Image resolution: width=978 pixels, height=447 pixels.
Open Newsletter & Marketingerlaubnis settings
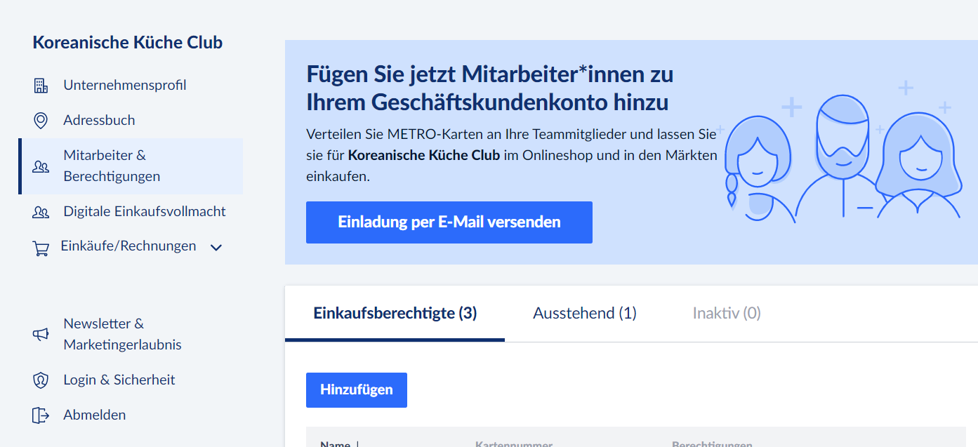coord(122,334)
